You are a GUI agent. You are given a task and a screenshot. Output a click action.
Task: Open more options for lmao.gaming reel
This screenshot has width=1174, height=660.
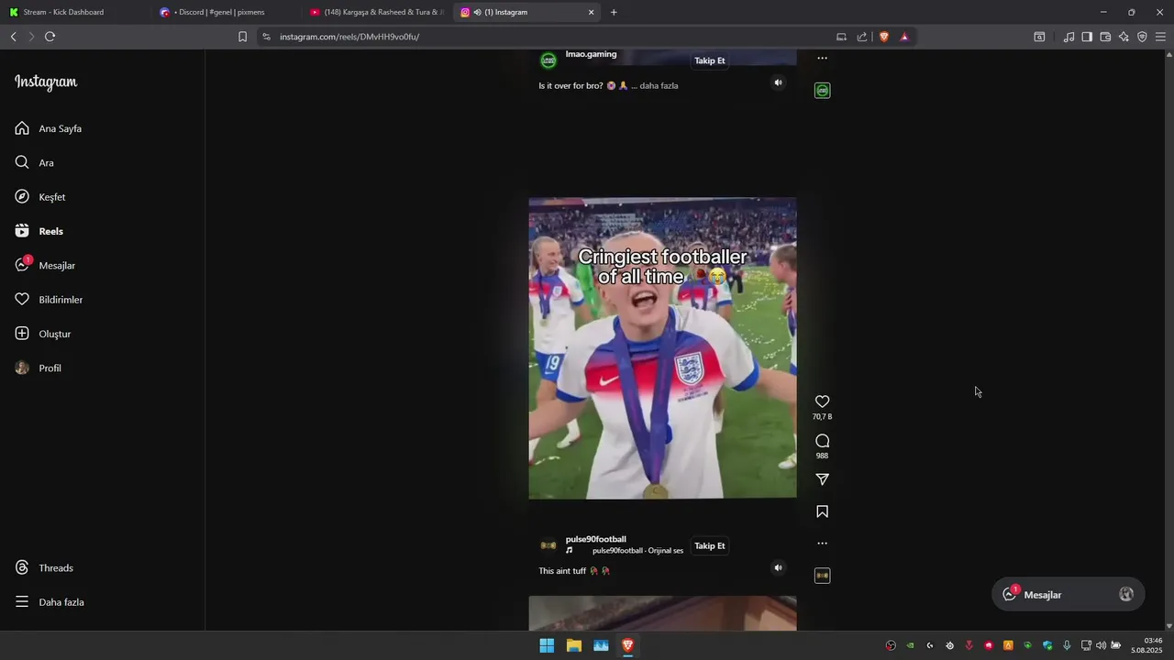822,58
